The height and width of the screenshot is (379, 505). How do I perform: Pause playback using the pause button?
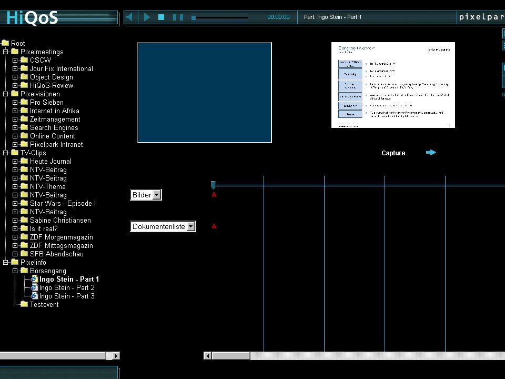click(178, 17)
